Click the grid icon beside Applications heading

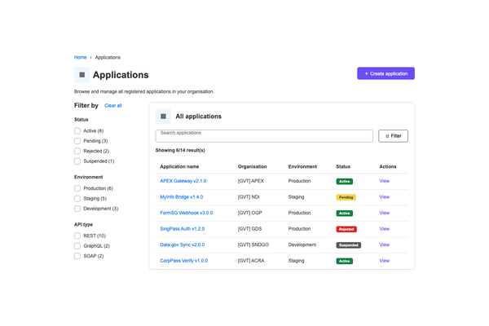(81, 75)
